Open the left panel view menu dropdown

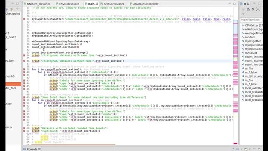17,9
